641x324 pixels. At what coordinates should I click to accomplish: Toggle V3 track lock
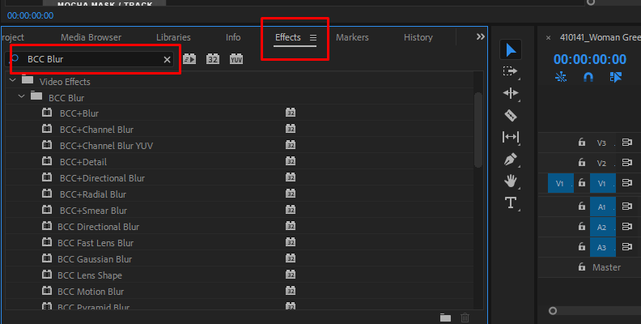click(x=581, y=143)
